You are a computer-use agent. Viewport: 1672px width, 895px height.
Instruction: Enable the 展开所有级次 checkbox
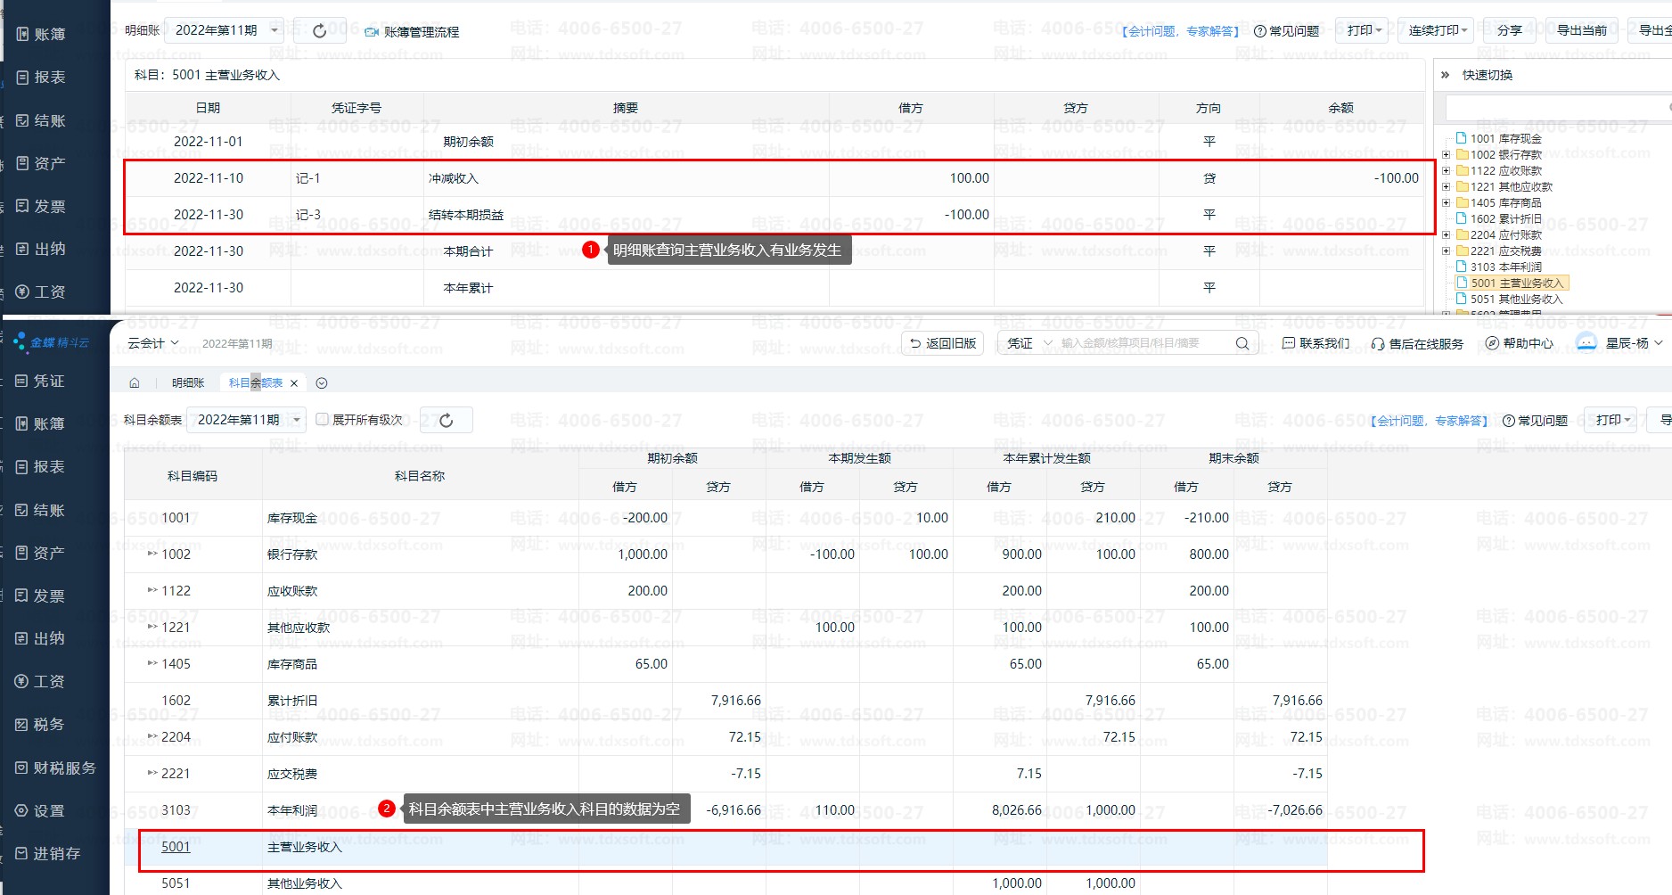pyautogui.click(x=323, y=419)
